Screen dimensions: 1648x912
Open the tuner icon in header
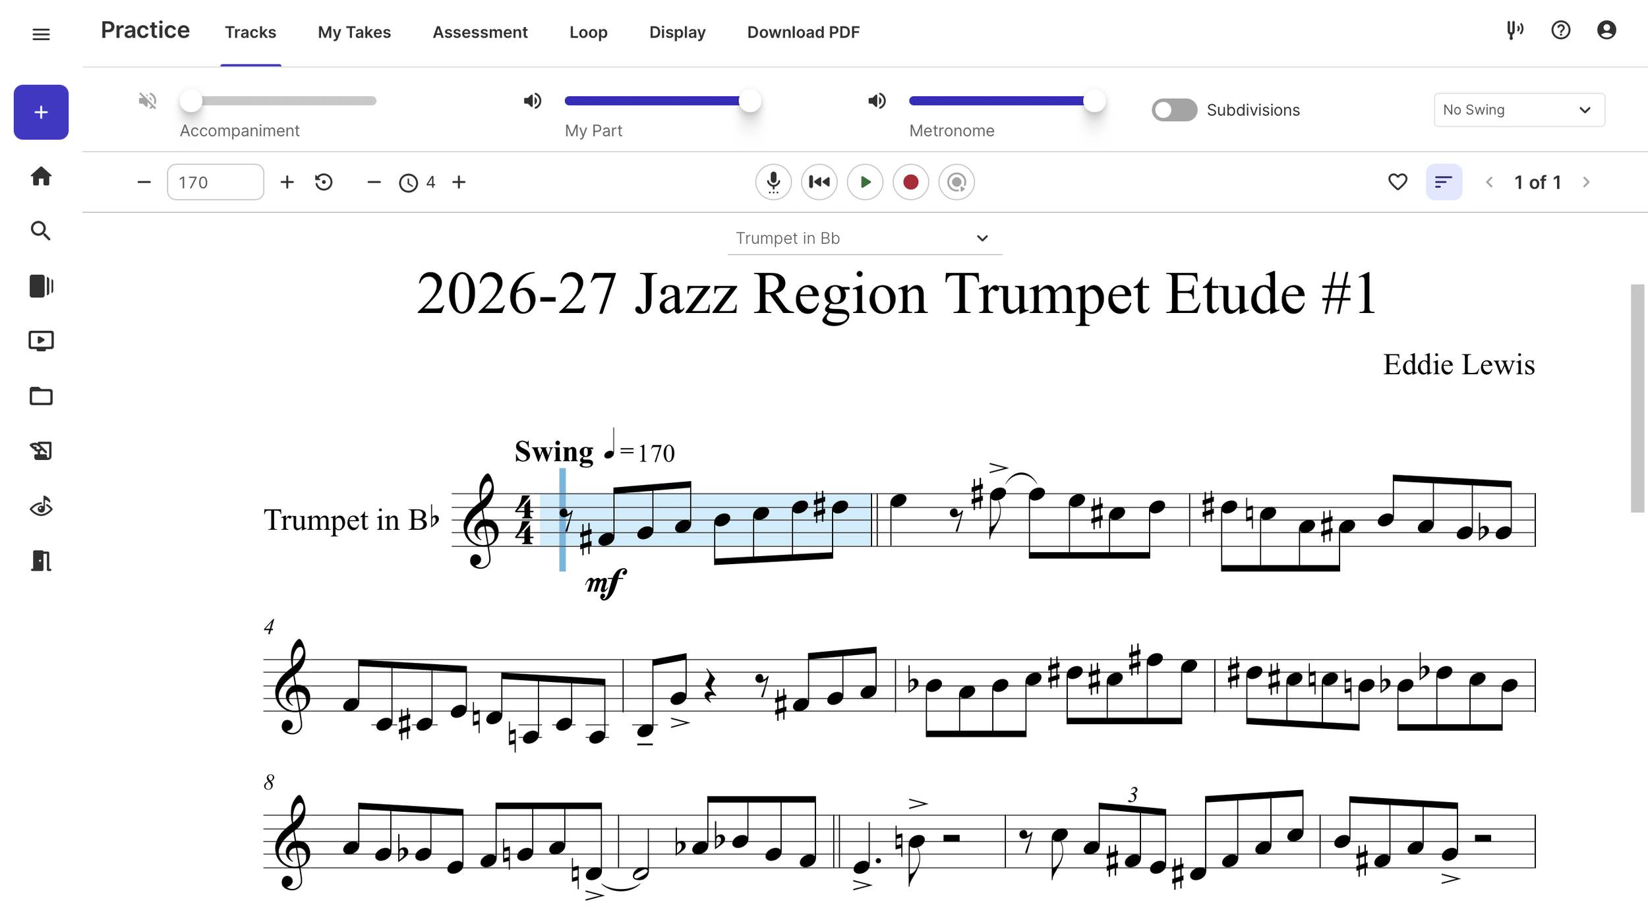pos(1515,30)
